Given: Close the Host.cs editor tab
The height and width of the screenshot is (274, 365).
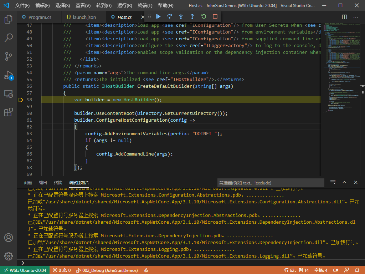Looking at the screenshot, I should pos(143,17).
